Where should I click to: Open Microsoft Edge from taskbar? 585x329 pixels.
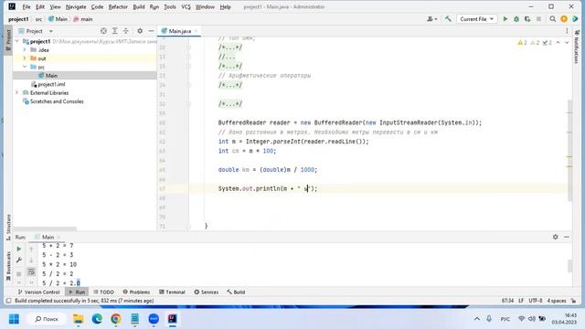point(97,319)
